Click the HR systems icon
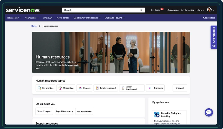This screenshot has width=223, height=129. click(150, 88)
